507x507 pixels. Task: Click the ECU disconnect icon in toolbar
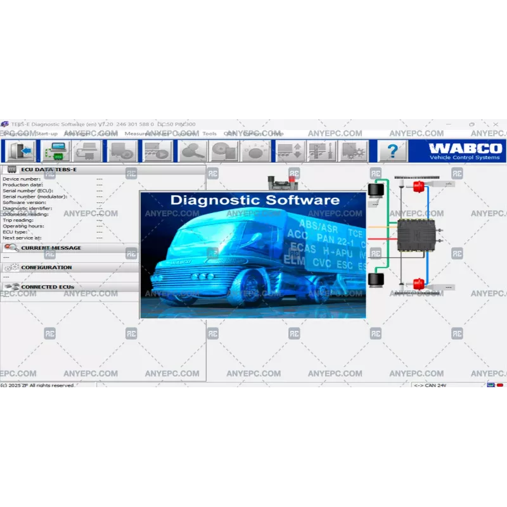tap(19, 151)
